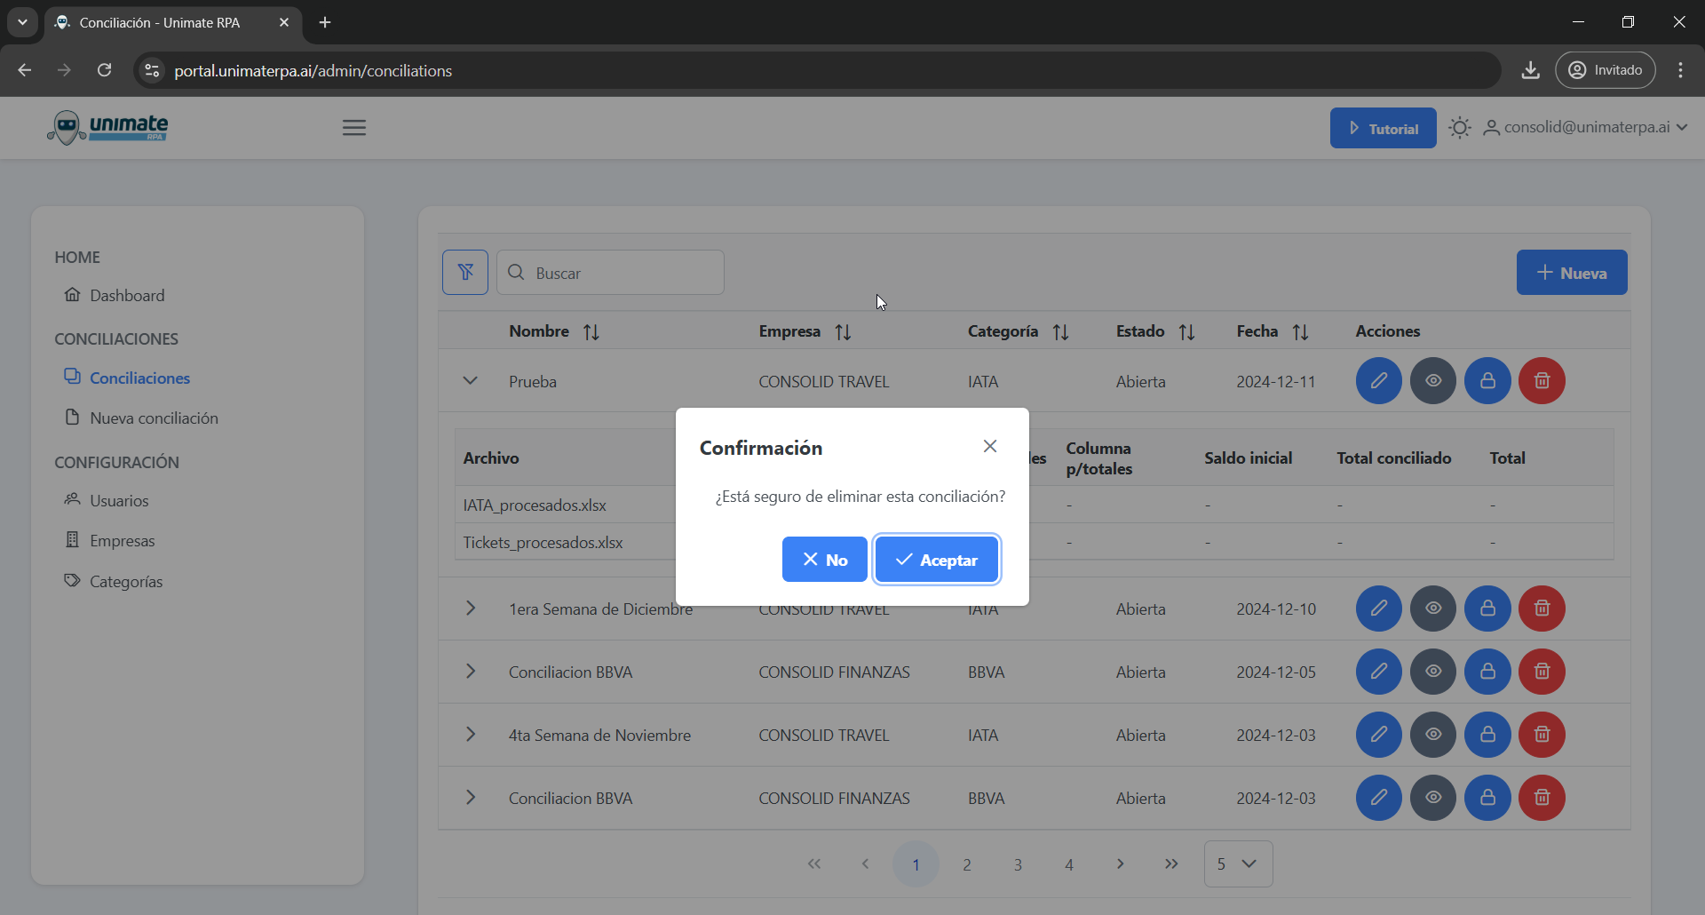Viewport: 1705px width, 915px height.
Task: Click the edit pencil icon for Prueba
Action: pyautogui.click(x=1378, y=381)
